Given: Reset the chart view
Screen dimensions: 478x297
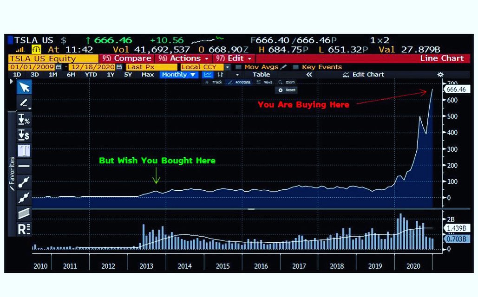Looking at the screenshot, I should [286, 90].
